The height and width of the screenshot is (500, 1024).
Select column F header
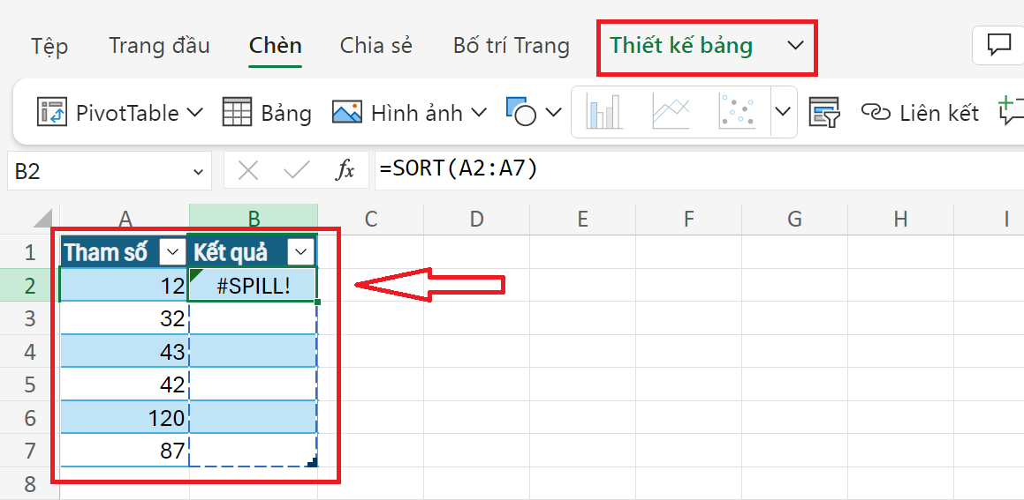point(688,219)
